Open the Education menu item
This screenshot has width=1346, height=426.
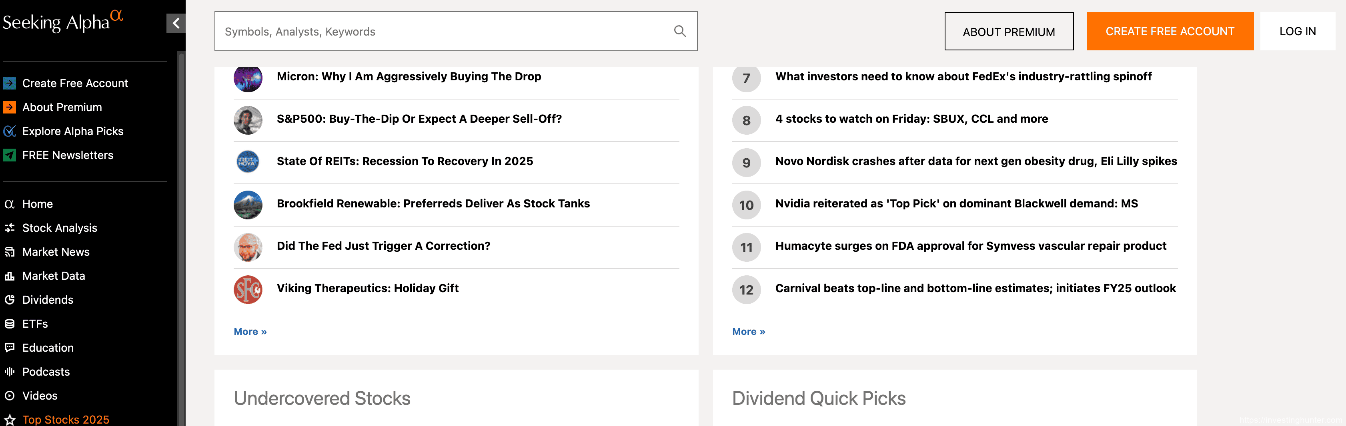(48, 348)
